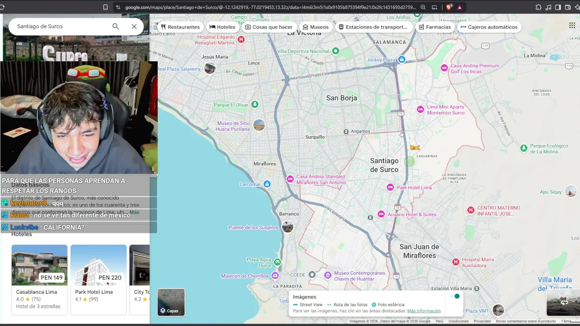Click the Jockey Plaza shopping marker
This screenshot has width=580, height=326.
pyautogui.click(x=401, y=60)
